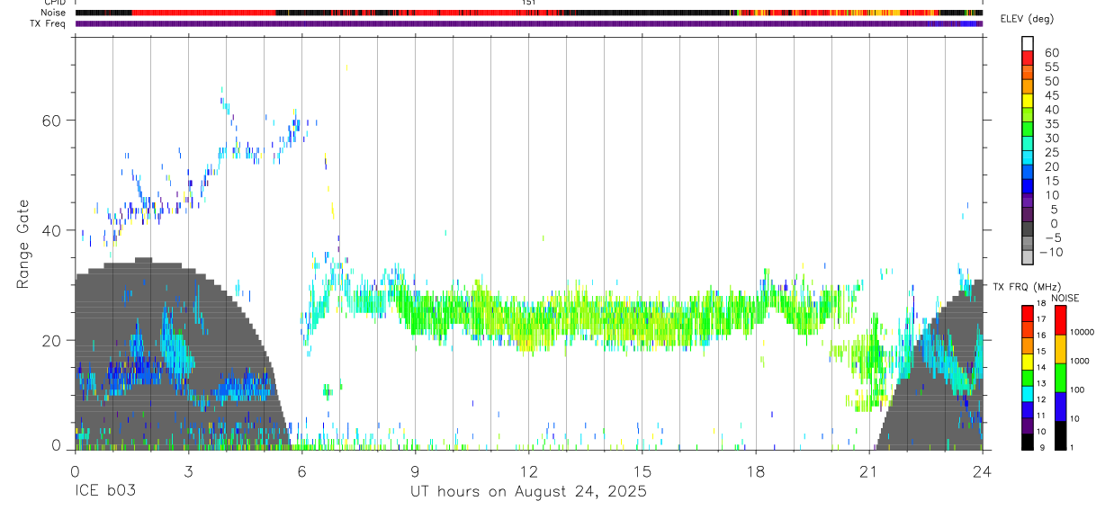The width and height of the screenshot is (1105, 510).
Task: Click the blue segment of the NOISE color scale
Action: point(1063,407)
